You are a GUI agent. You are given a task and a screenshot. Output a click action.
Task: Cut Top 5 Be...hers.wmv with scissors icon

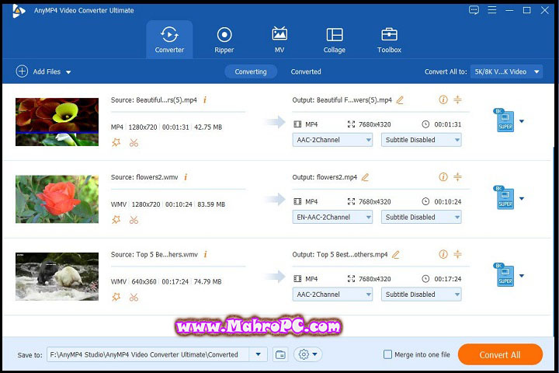(134, 297)
